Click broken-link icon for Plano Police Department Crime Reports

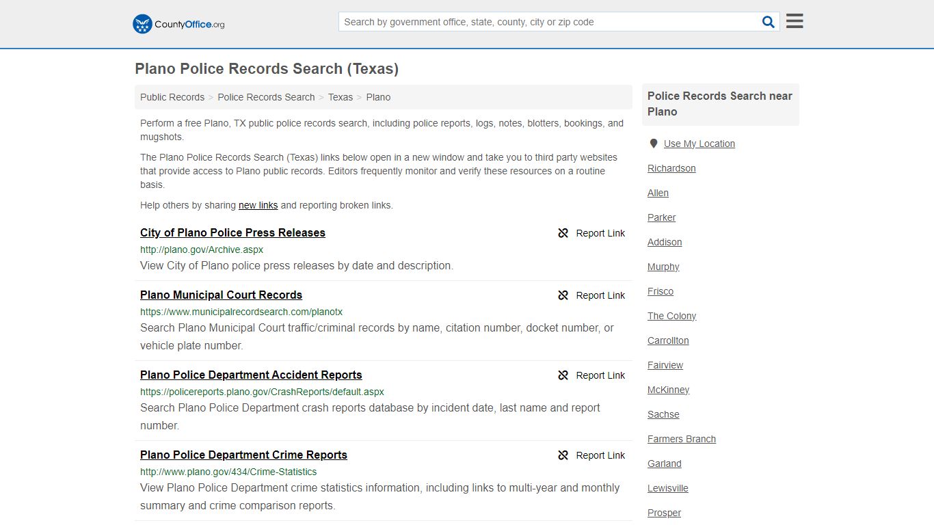563,455
